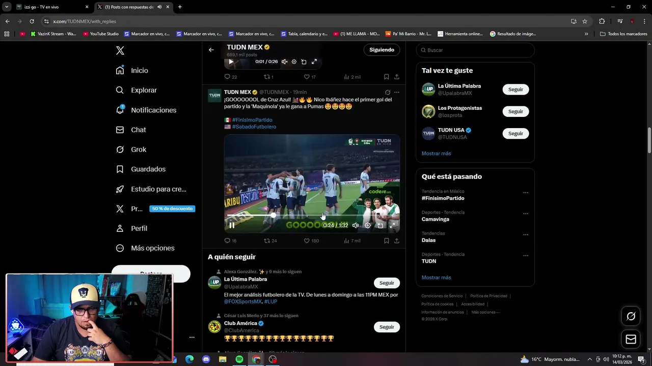Click the X logo in the sidebar
Viewport: 652px width, 366px height.
click(x=120, y=50)
